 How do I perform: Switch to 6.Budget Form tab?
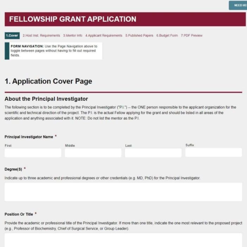click(167, 36)
